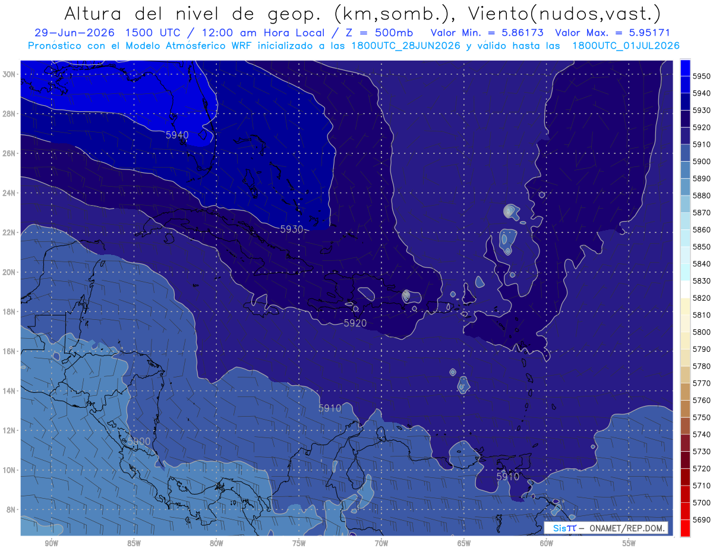713x551 pixels.
Task: Click the 28N latitude axis label
Action: (x=8, y=114)
